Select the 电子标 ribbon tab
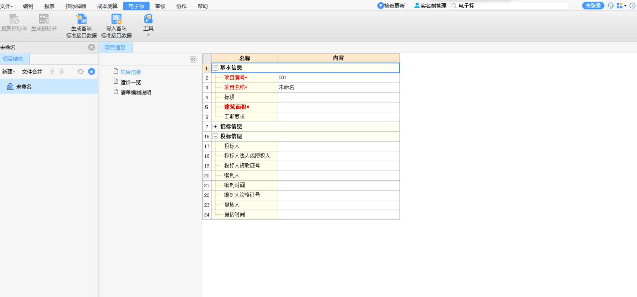Image resolution: width=637 pixels, height=297 pixels. point(136,6)
